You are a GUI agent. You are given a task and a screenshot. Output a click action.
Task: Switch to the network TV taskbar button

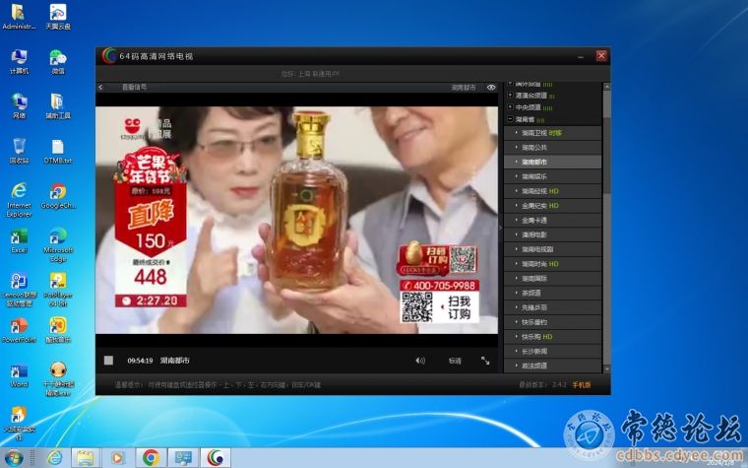(x=216, y=458)
